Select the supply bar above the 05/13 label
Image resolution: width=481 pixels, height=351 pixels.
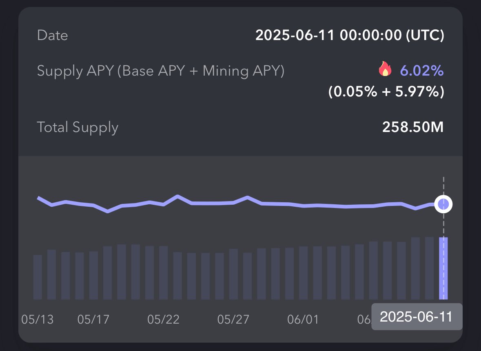click(x=38, y=277)
